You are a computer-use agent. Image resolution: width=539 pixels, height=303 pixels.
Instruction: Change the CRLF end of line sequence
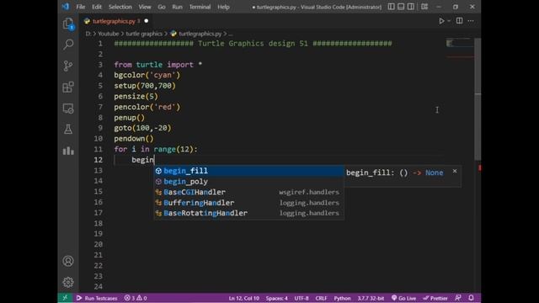321,298
